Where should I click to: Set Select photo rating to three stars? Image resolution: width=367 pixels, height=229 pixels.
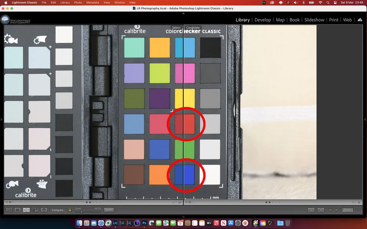pos(93,202)
